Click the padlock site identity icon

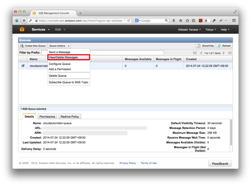tap(36, 21)
